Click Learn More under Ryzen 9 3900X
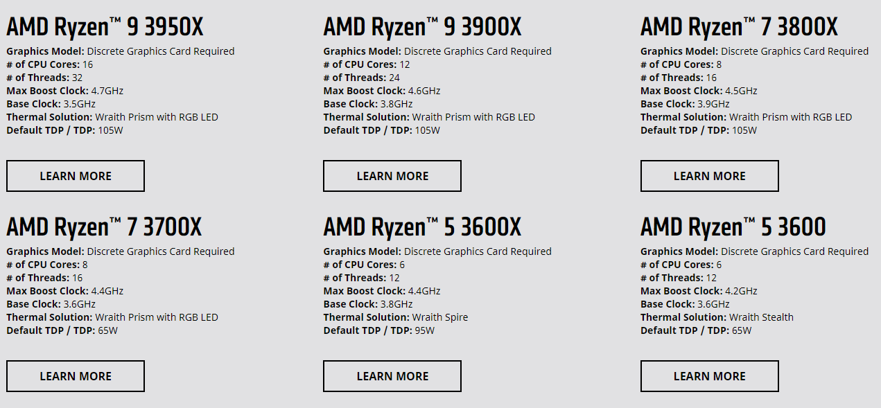The width and height of the screenshot is (881, 408). click(x=392, y=176)
